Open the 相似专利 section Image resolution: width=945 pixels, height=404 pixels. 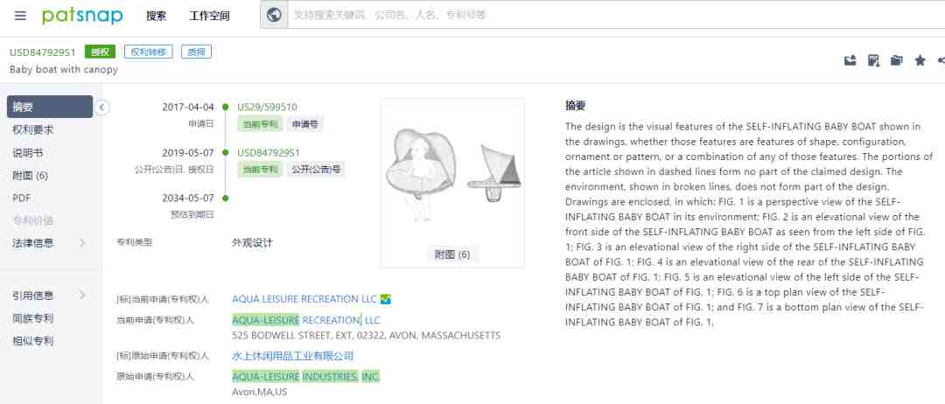(x=33, y=341)
